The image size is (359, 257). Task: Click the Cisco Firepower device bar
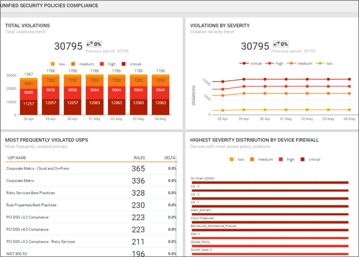point(270,222)
